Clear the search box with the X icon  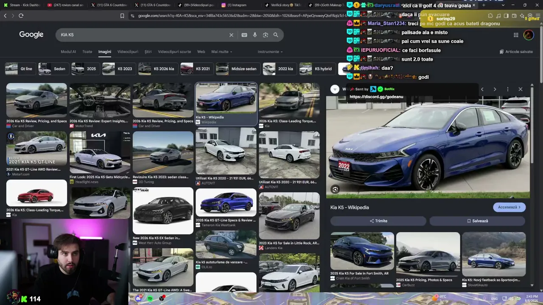(x=231, y=35)
